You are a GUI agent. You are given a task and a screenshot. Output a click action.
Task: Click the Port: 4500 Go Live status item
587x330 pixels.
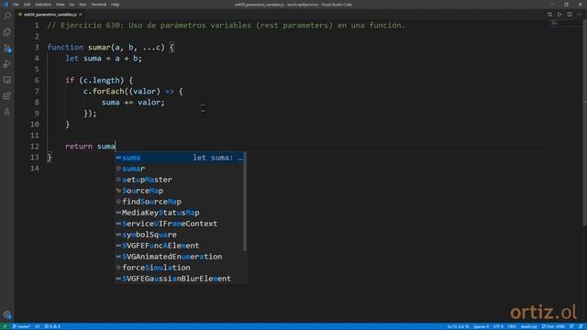553,326
